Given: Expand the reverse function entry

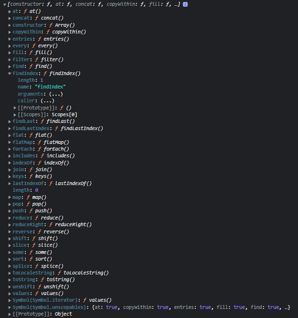Looking at the screenshot, I should [x=10, y=232].
